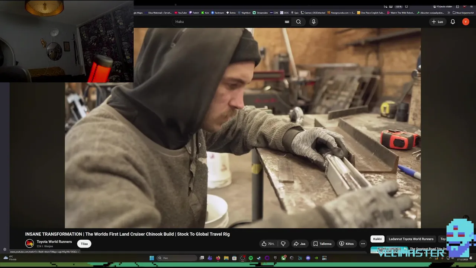Image resolution: width=476 pixels, height=268 pixels.
Task: Like the video with thumbs up
Action: pos(268,244)
